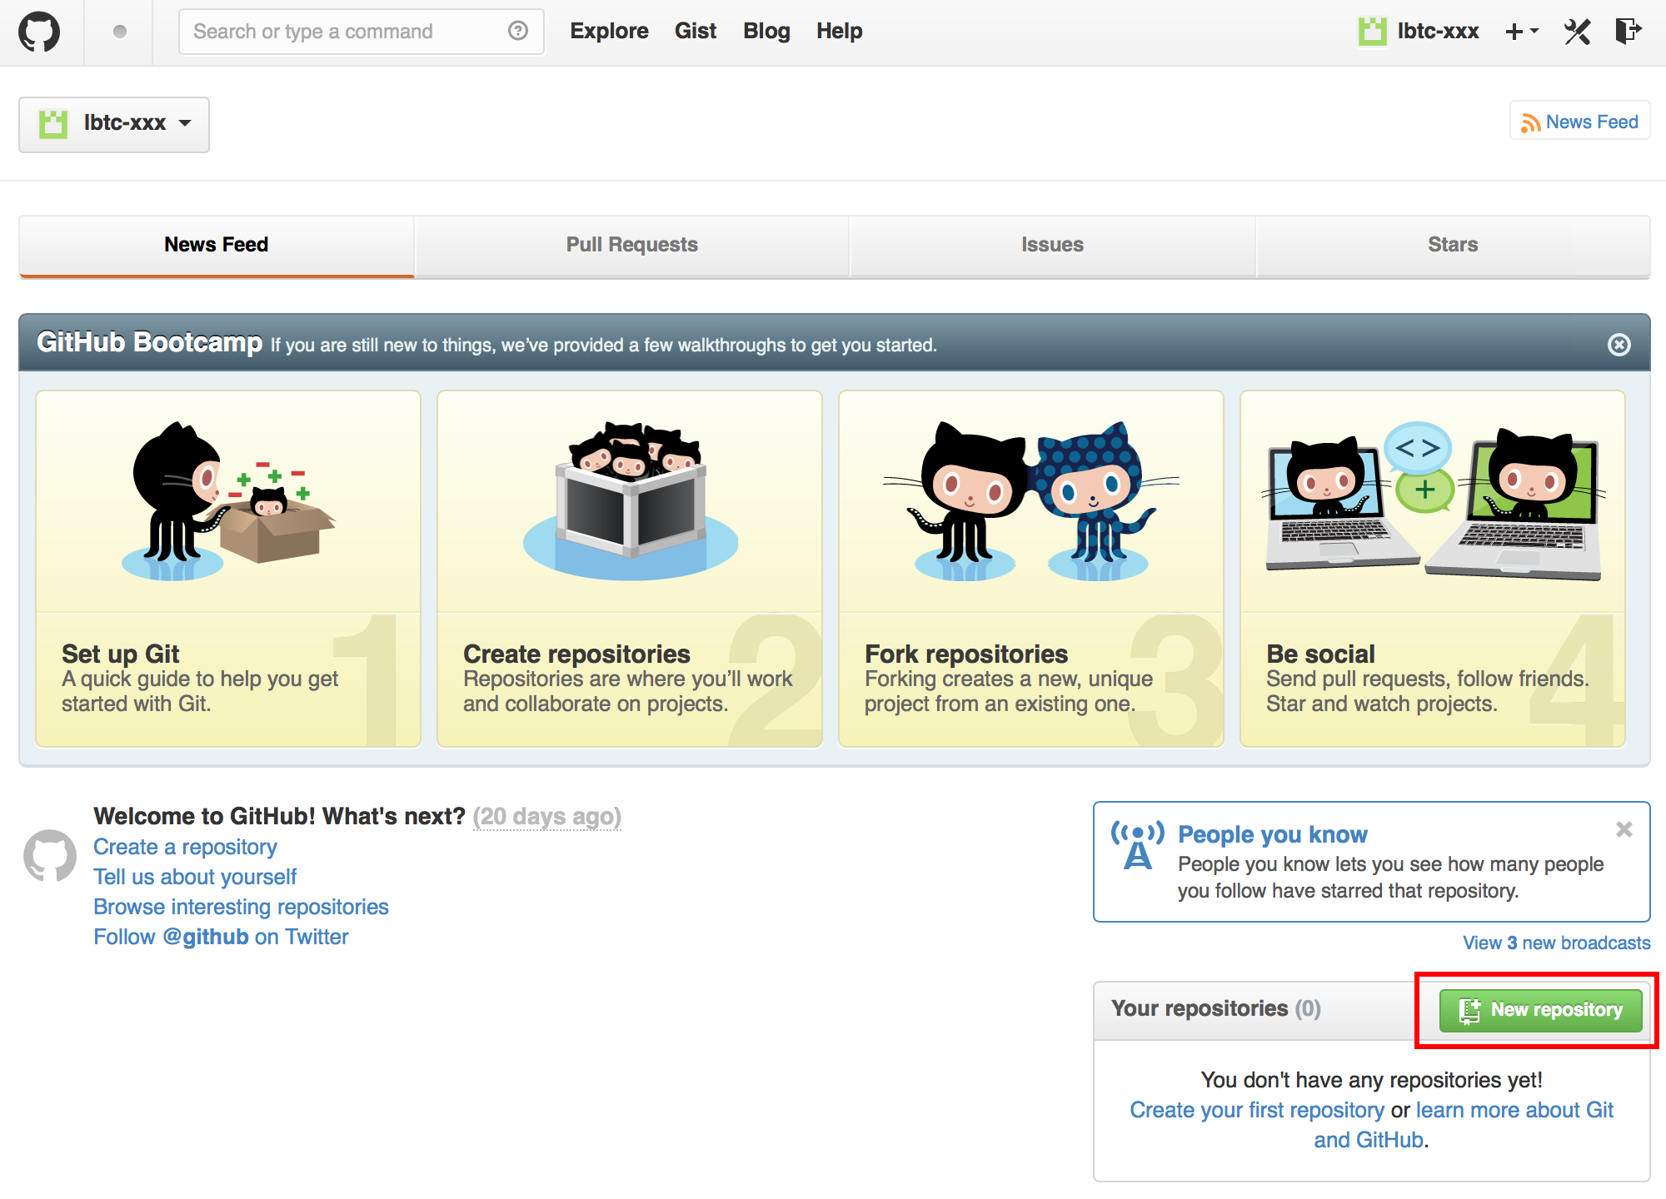
Task: Click the sign out icon
Action: (x=1628, y=31)
